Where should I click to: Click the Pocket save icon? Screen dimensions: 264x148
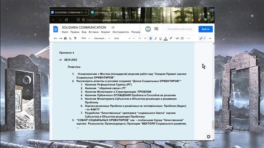click(x=180, y=20)
